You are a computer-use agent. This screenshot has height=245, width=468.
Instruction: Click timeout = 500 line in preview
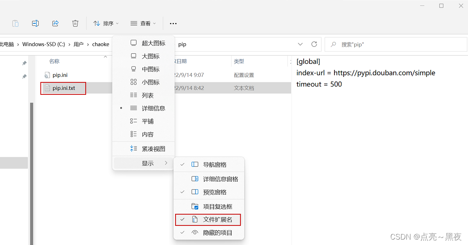tap(319, 84)
